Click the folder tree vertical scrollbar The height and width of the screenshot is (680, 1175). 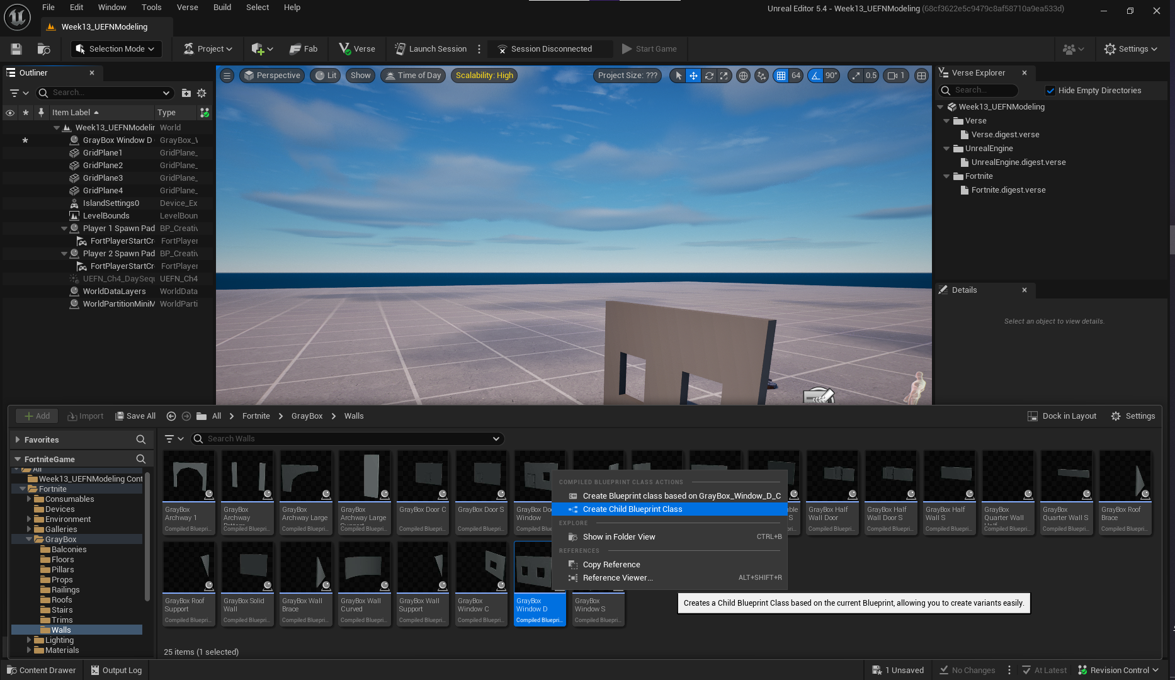(x=147, y=535)
